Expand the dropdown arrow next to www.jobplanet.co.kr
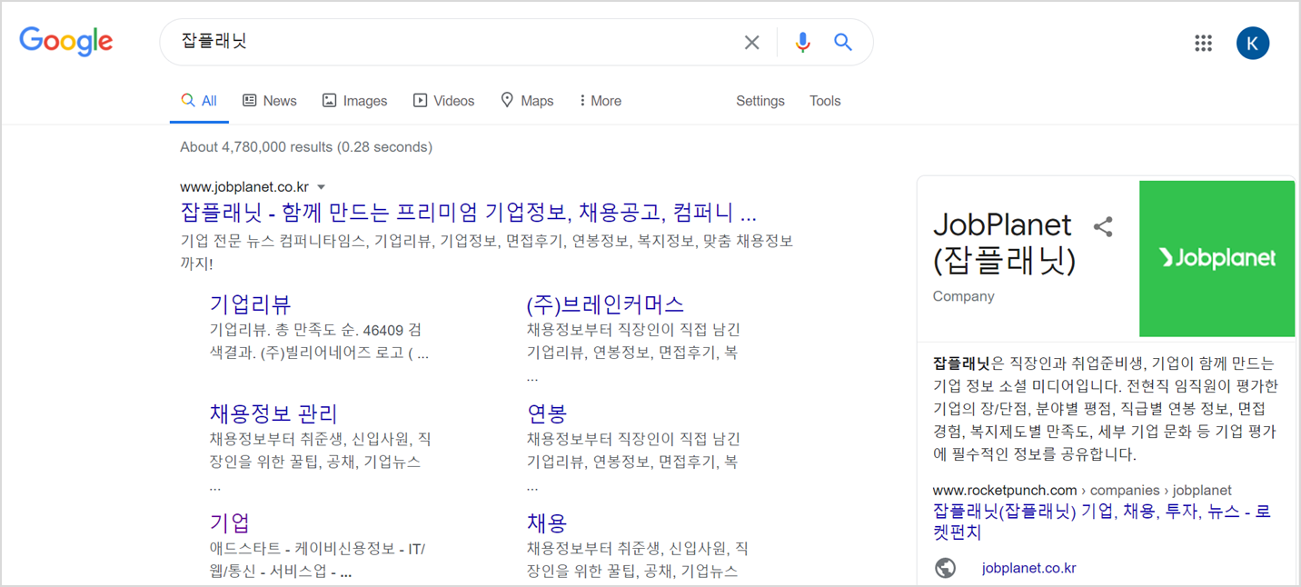 [x=322, y=188]
